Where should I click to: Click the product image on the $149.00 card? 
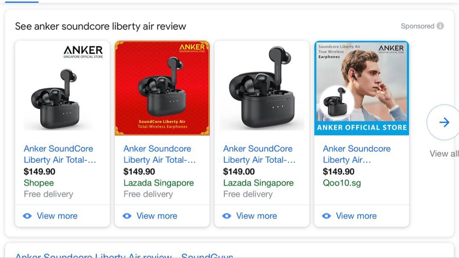click(x=261, y=88)
